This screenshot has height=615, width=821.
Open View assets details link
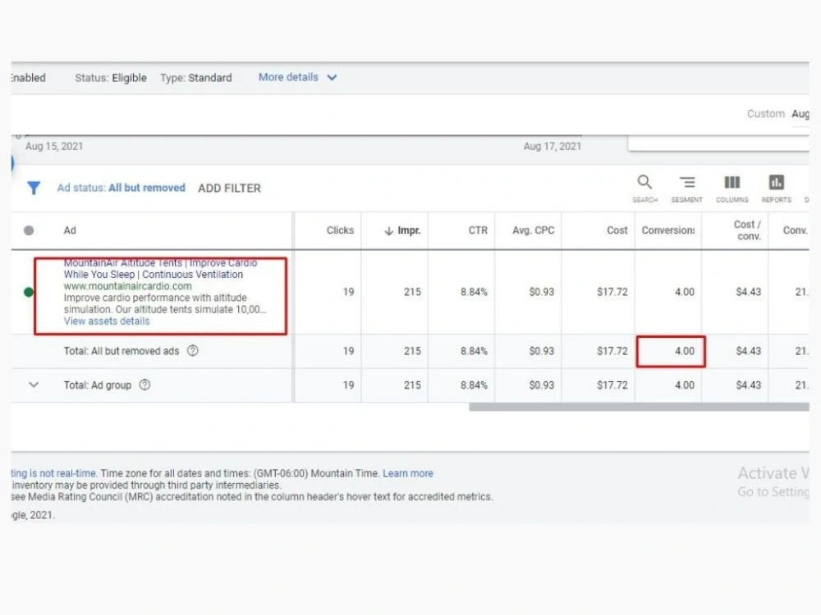coord(107,321)
